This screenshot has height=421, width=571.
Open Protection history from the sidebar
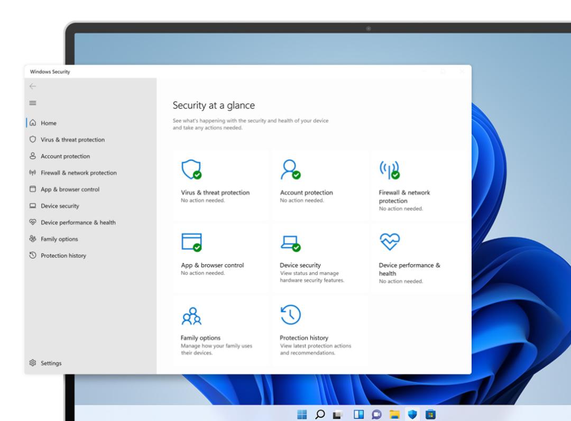(x=63, y=256)
